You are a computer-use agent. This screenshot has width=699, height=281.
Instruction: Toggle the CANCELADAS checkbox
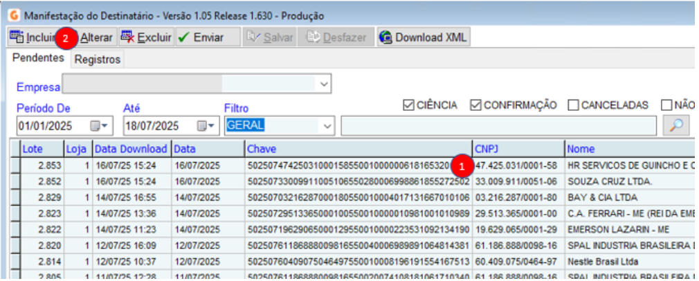(573, 105)
